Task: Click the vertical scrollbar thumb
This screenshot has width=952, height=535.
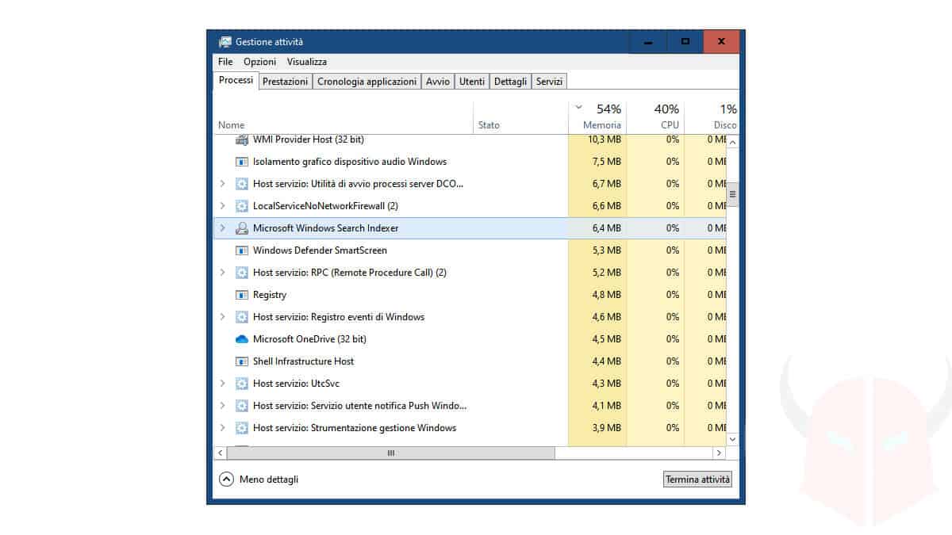Action: tap(732, 193)
